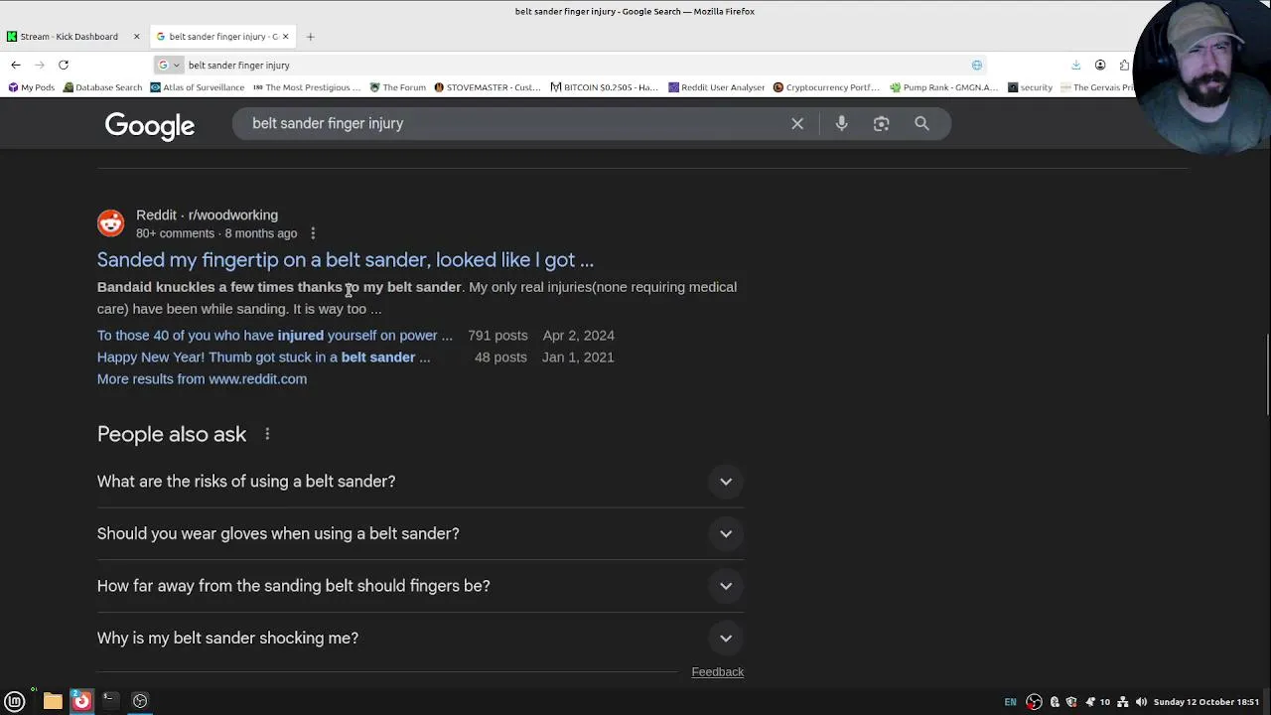
Task: Click 'More results from www.reddit.com'
Action: 202,379
